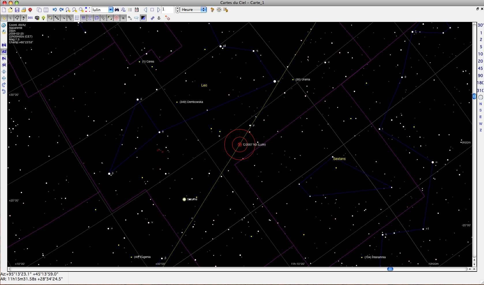Click the anchor icon in toolbar

pyautogui.click(x=159, y=18)
